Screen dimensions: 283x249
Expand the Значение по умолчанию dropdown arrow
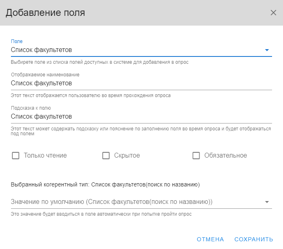click(x=267, y=202)
